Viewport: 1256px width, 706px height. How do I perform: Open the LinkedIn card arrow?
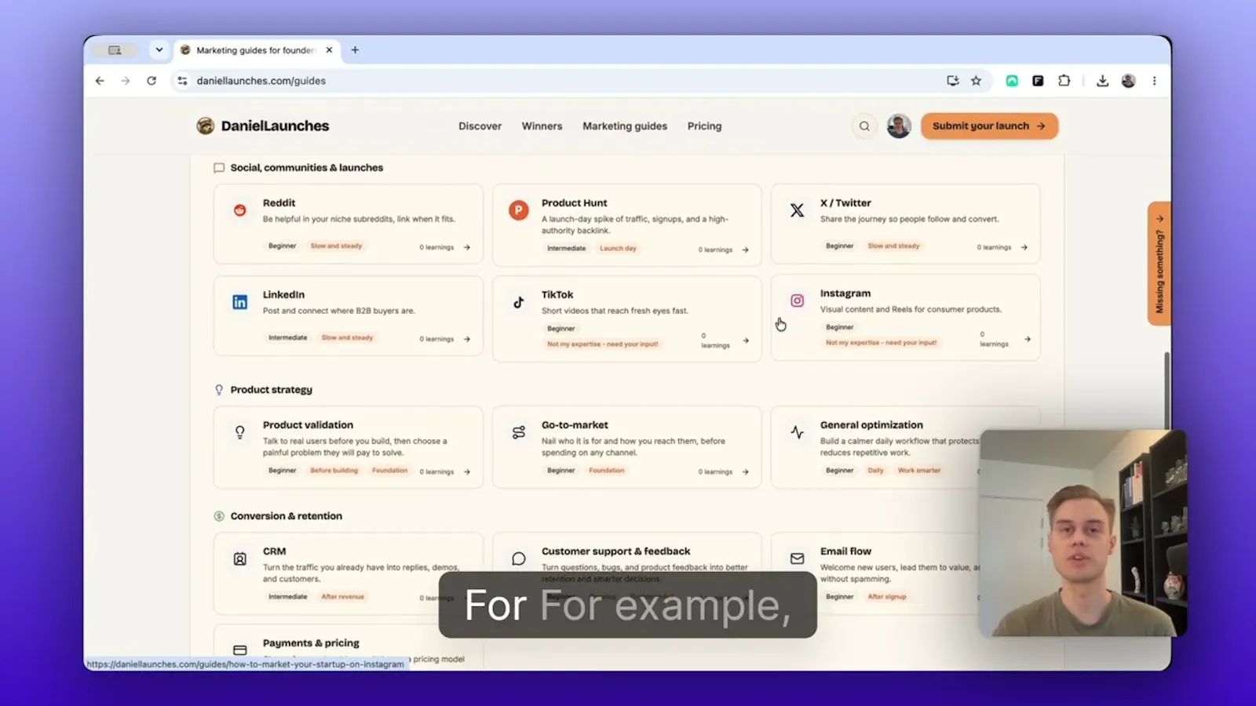tap(467, 339)
